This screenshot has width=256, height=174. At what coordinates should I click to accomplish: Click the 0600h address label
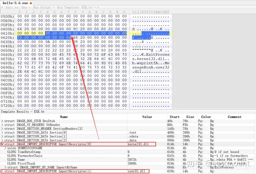7,29
